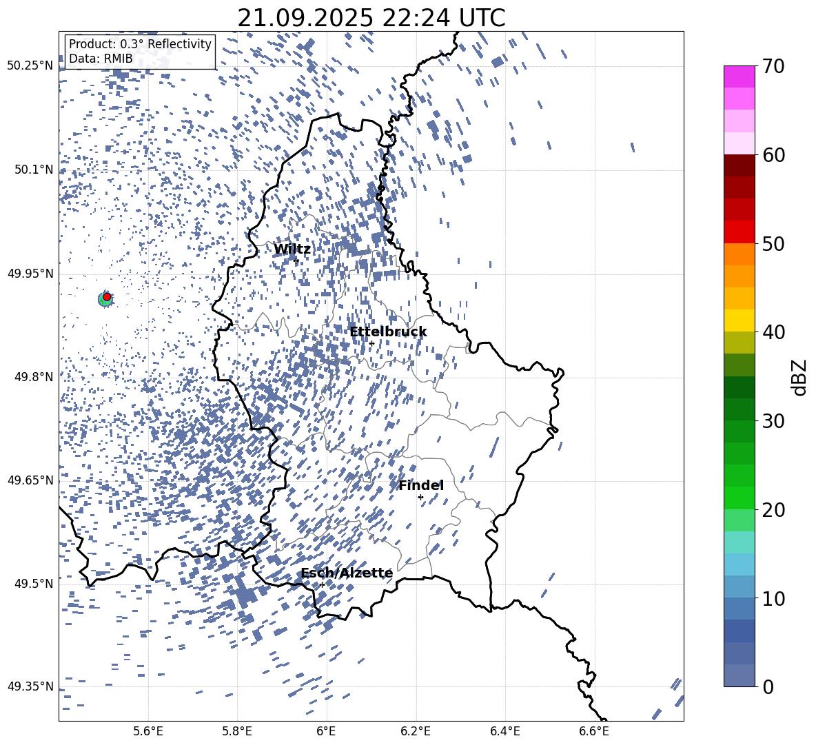The width and height of the screenshot is (816, 745).
Task: Click the 5.6°E longitude label
Action: tap(148, 731)
